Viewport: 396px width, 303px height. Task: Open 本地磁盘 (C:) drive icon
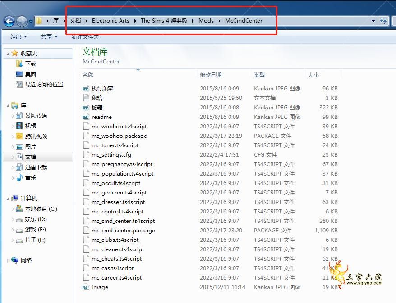pos(19,208)
